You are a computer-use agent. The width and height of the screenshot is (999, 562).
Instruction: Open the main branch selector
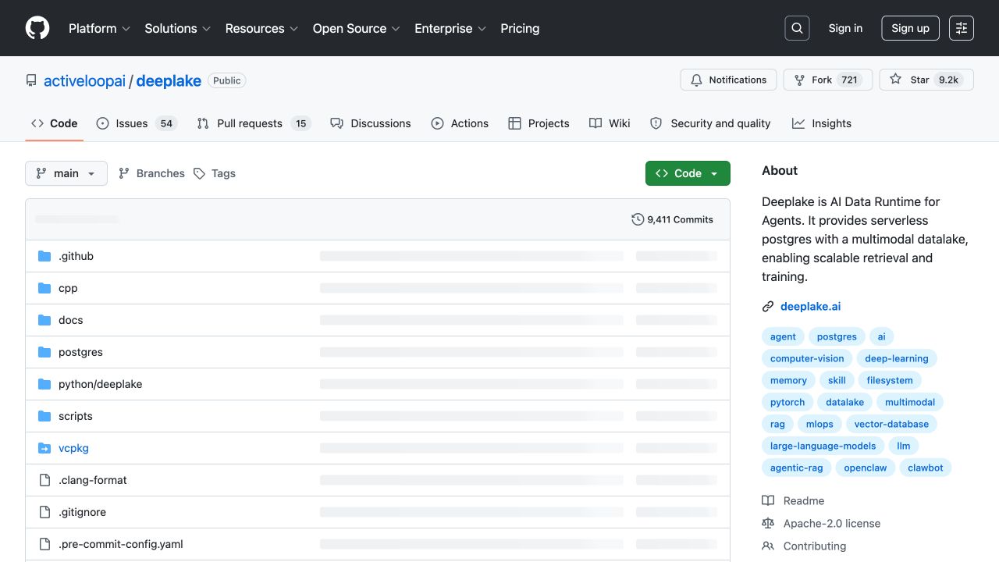point(66,173)
